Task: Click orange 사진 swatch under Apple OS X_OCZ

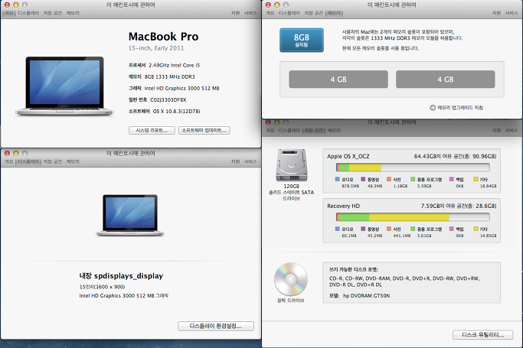Action: click(x=389, y=179)
